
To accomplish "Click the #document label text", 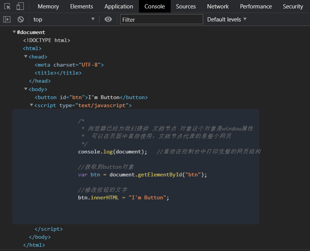I will (x=31, y=32).
